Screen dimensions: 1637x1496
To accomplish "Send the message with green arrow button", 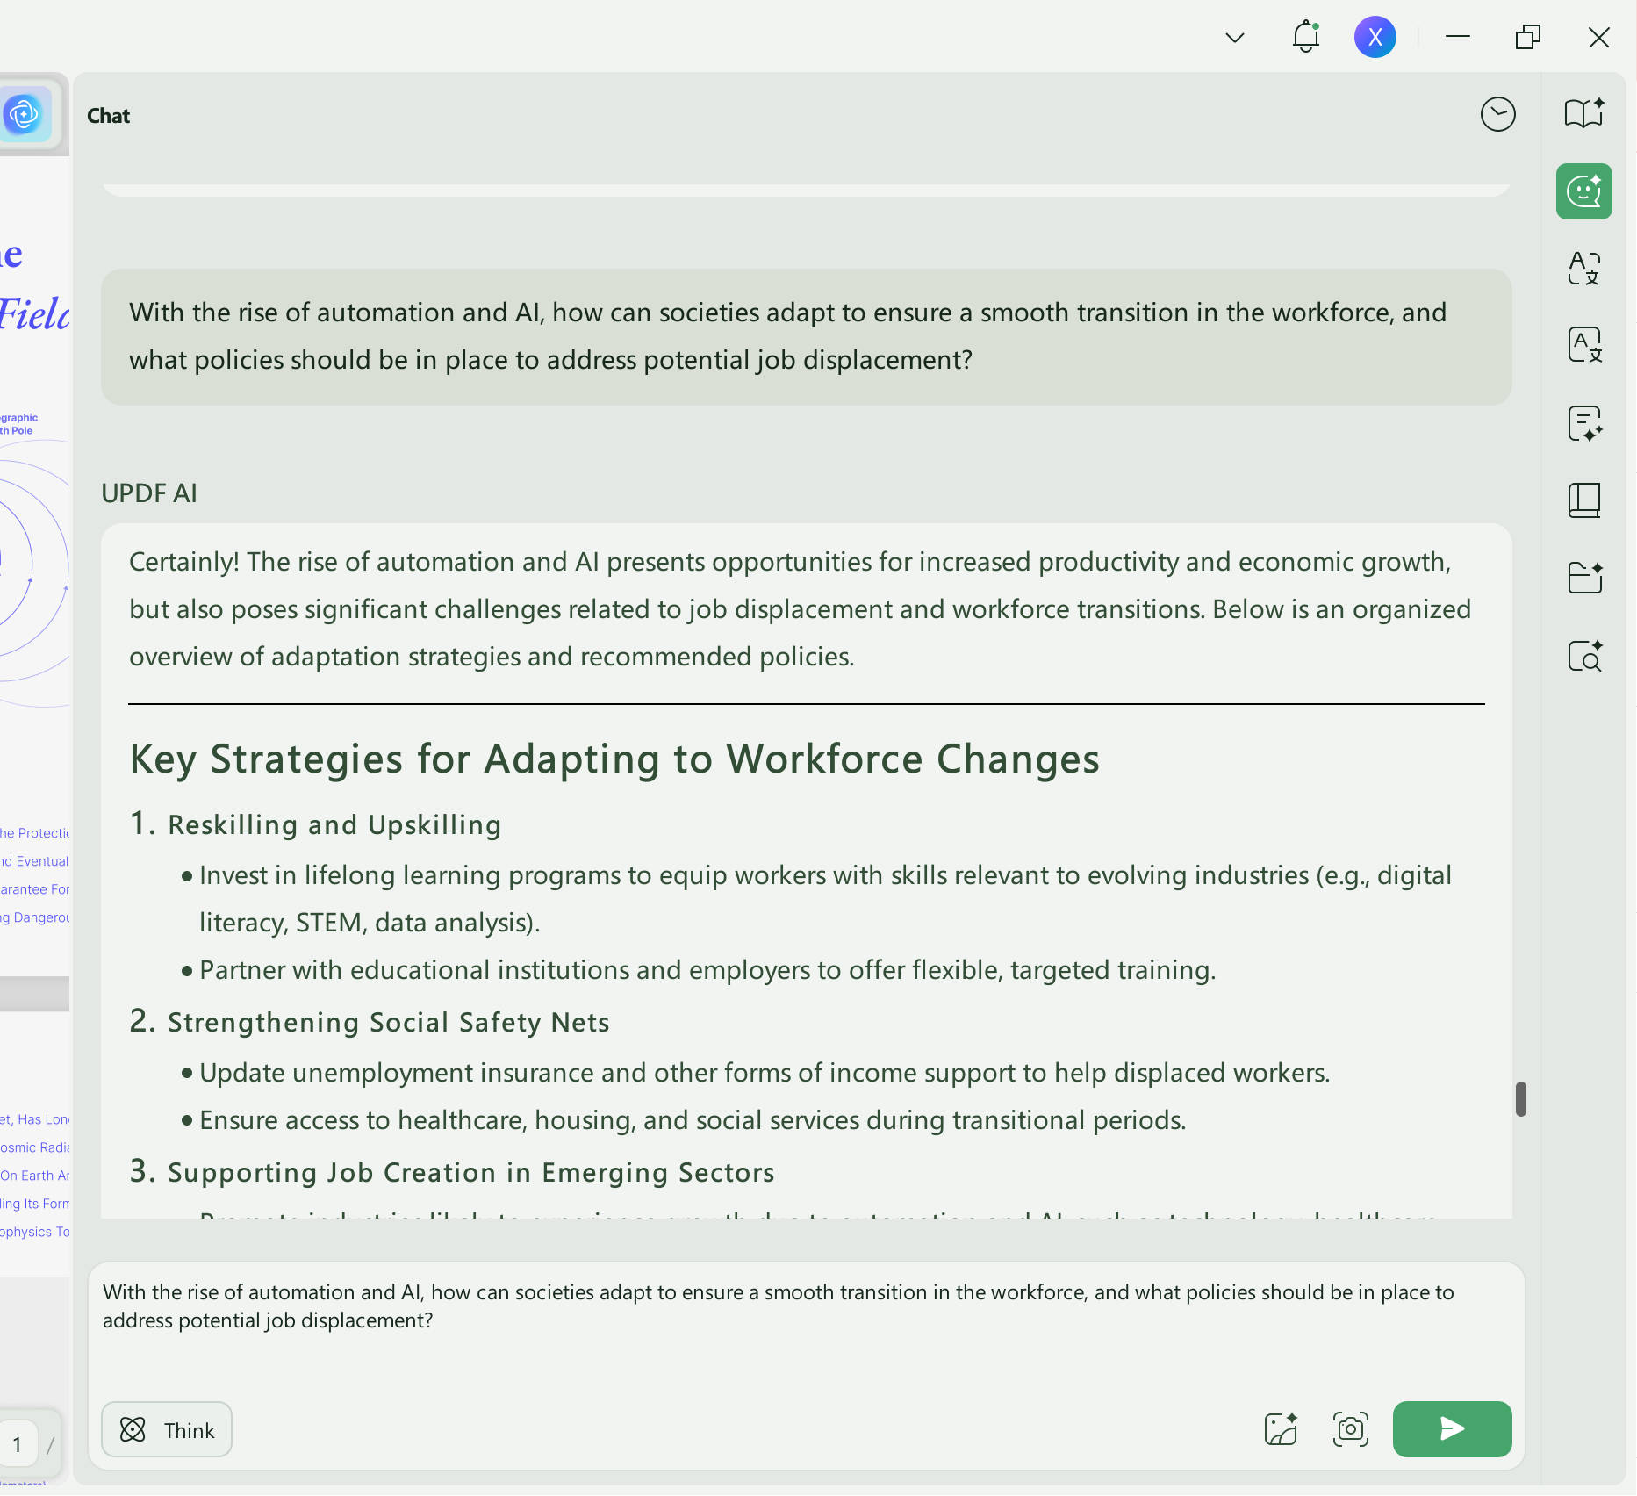I will coord(1452,1429).
